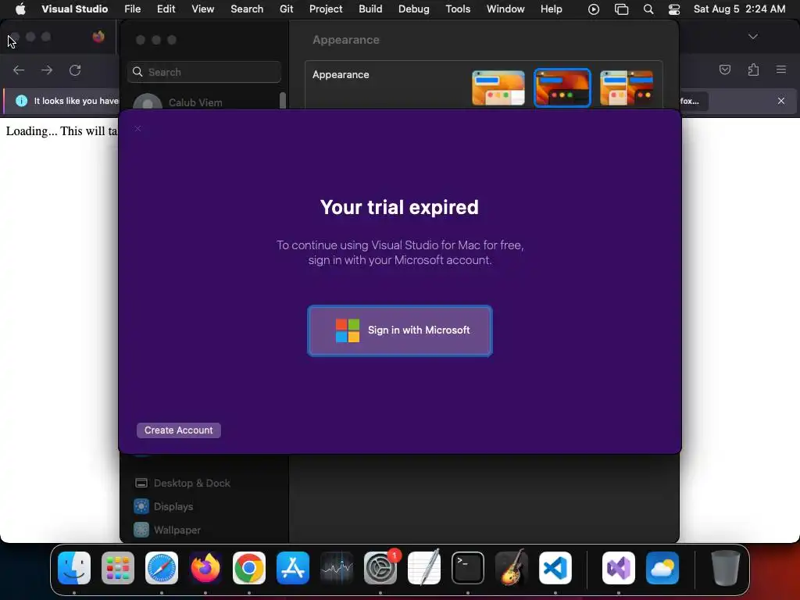Open Visual Studio Code from the Dock
800x600 pixels.
pyautogui.click(x=555, y=568)
